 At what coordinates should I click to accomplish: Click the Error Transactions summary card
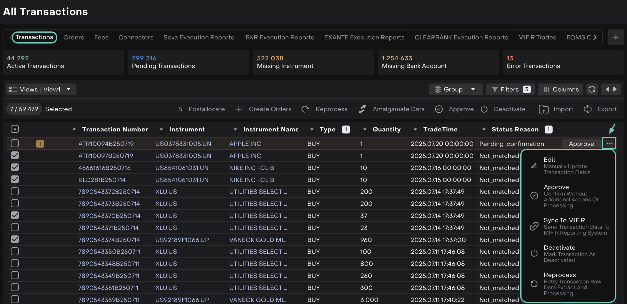563,62
